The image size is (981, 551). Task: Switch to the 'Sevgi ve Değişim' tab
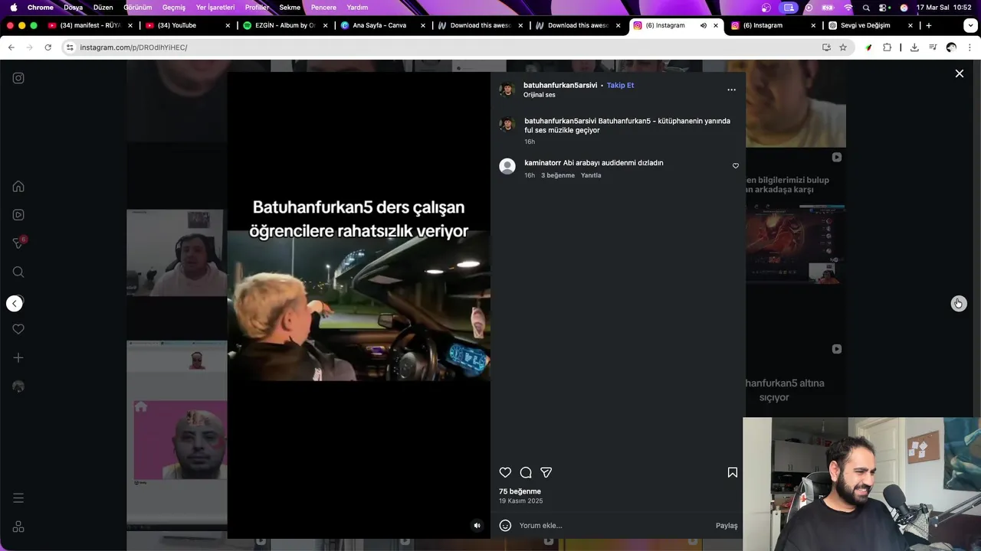coord(871,25)
